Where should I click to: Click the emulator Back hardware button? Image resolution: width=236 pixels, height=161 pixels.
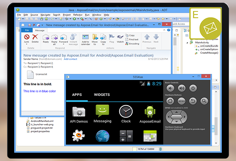pyautogui.click(x=193, y=101)
